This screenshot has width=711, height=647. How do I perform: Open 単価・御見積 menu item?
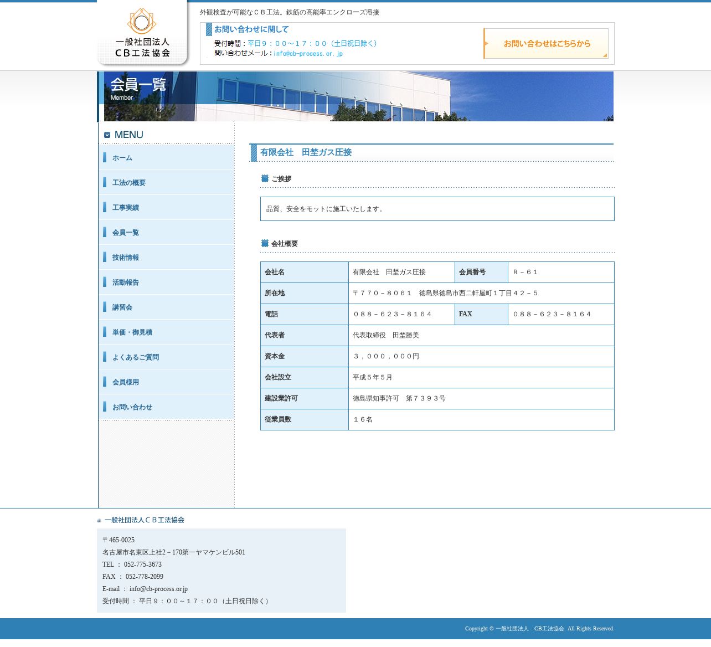166,332
